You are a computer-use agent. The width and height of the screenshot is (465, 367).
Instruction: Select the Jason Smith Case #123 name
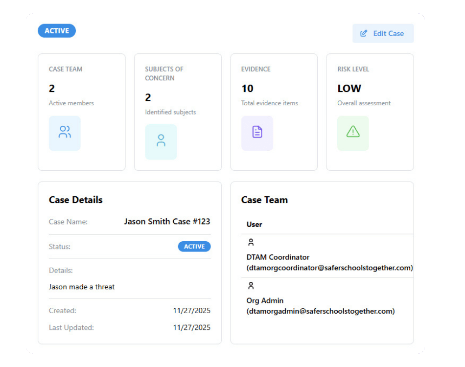(x=167, y=222)
